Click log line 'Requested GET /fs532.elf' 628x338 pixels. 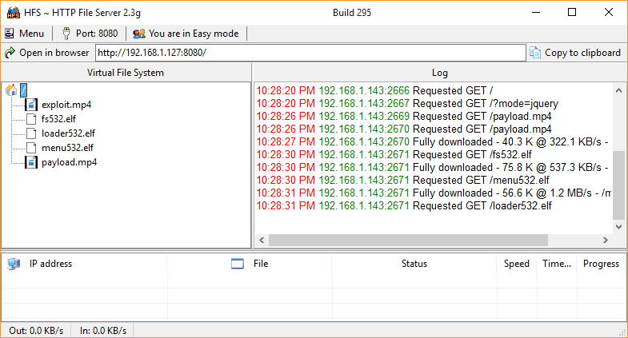tap(394, 155)
